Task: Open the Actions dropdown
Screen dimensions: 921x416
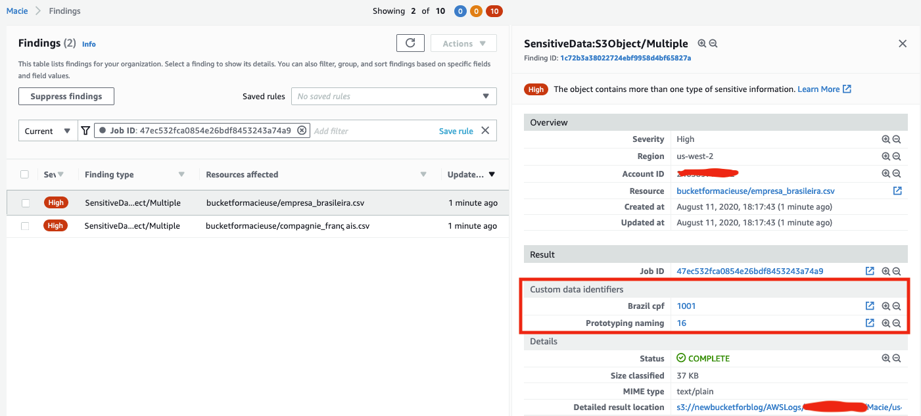Action: coord(463,43)
